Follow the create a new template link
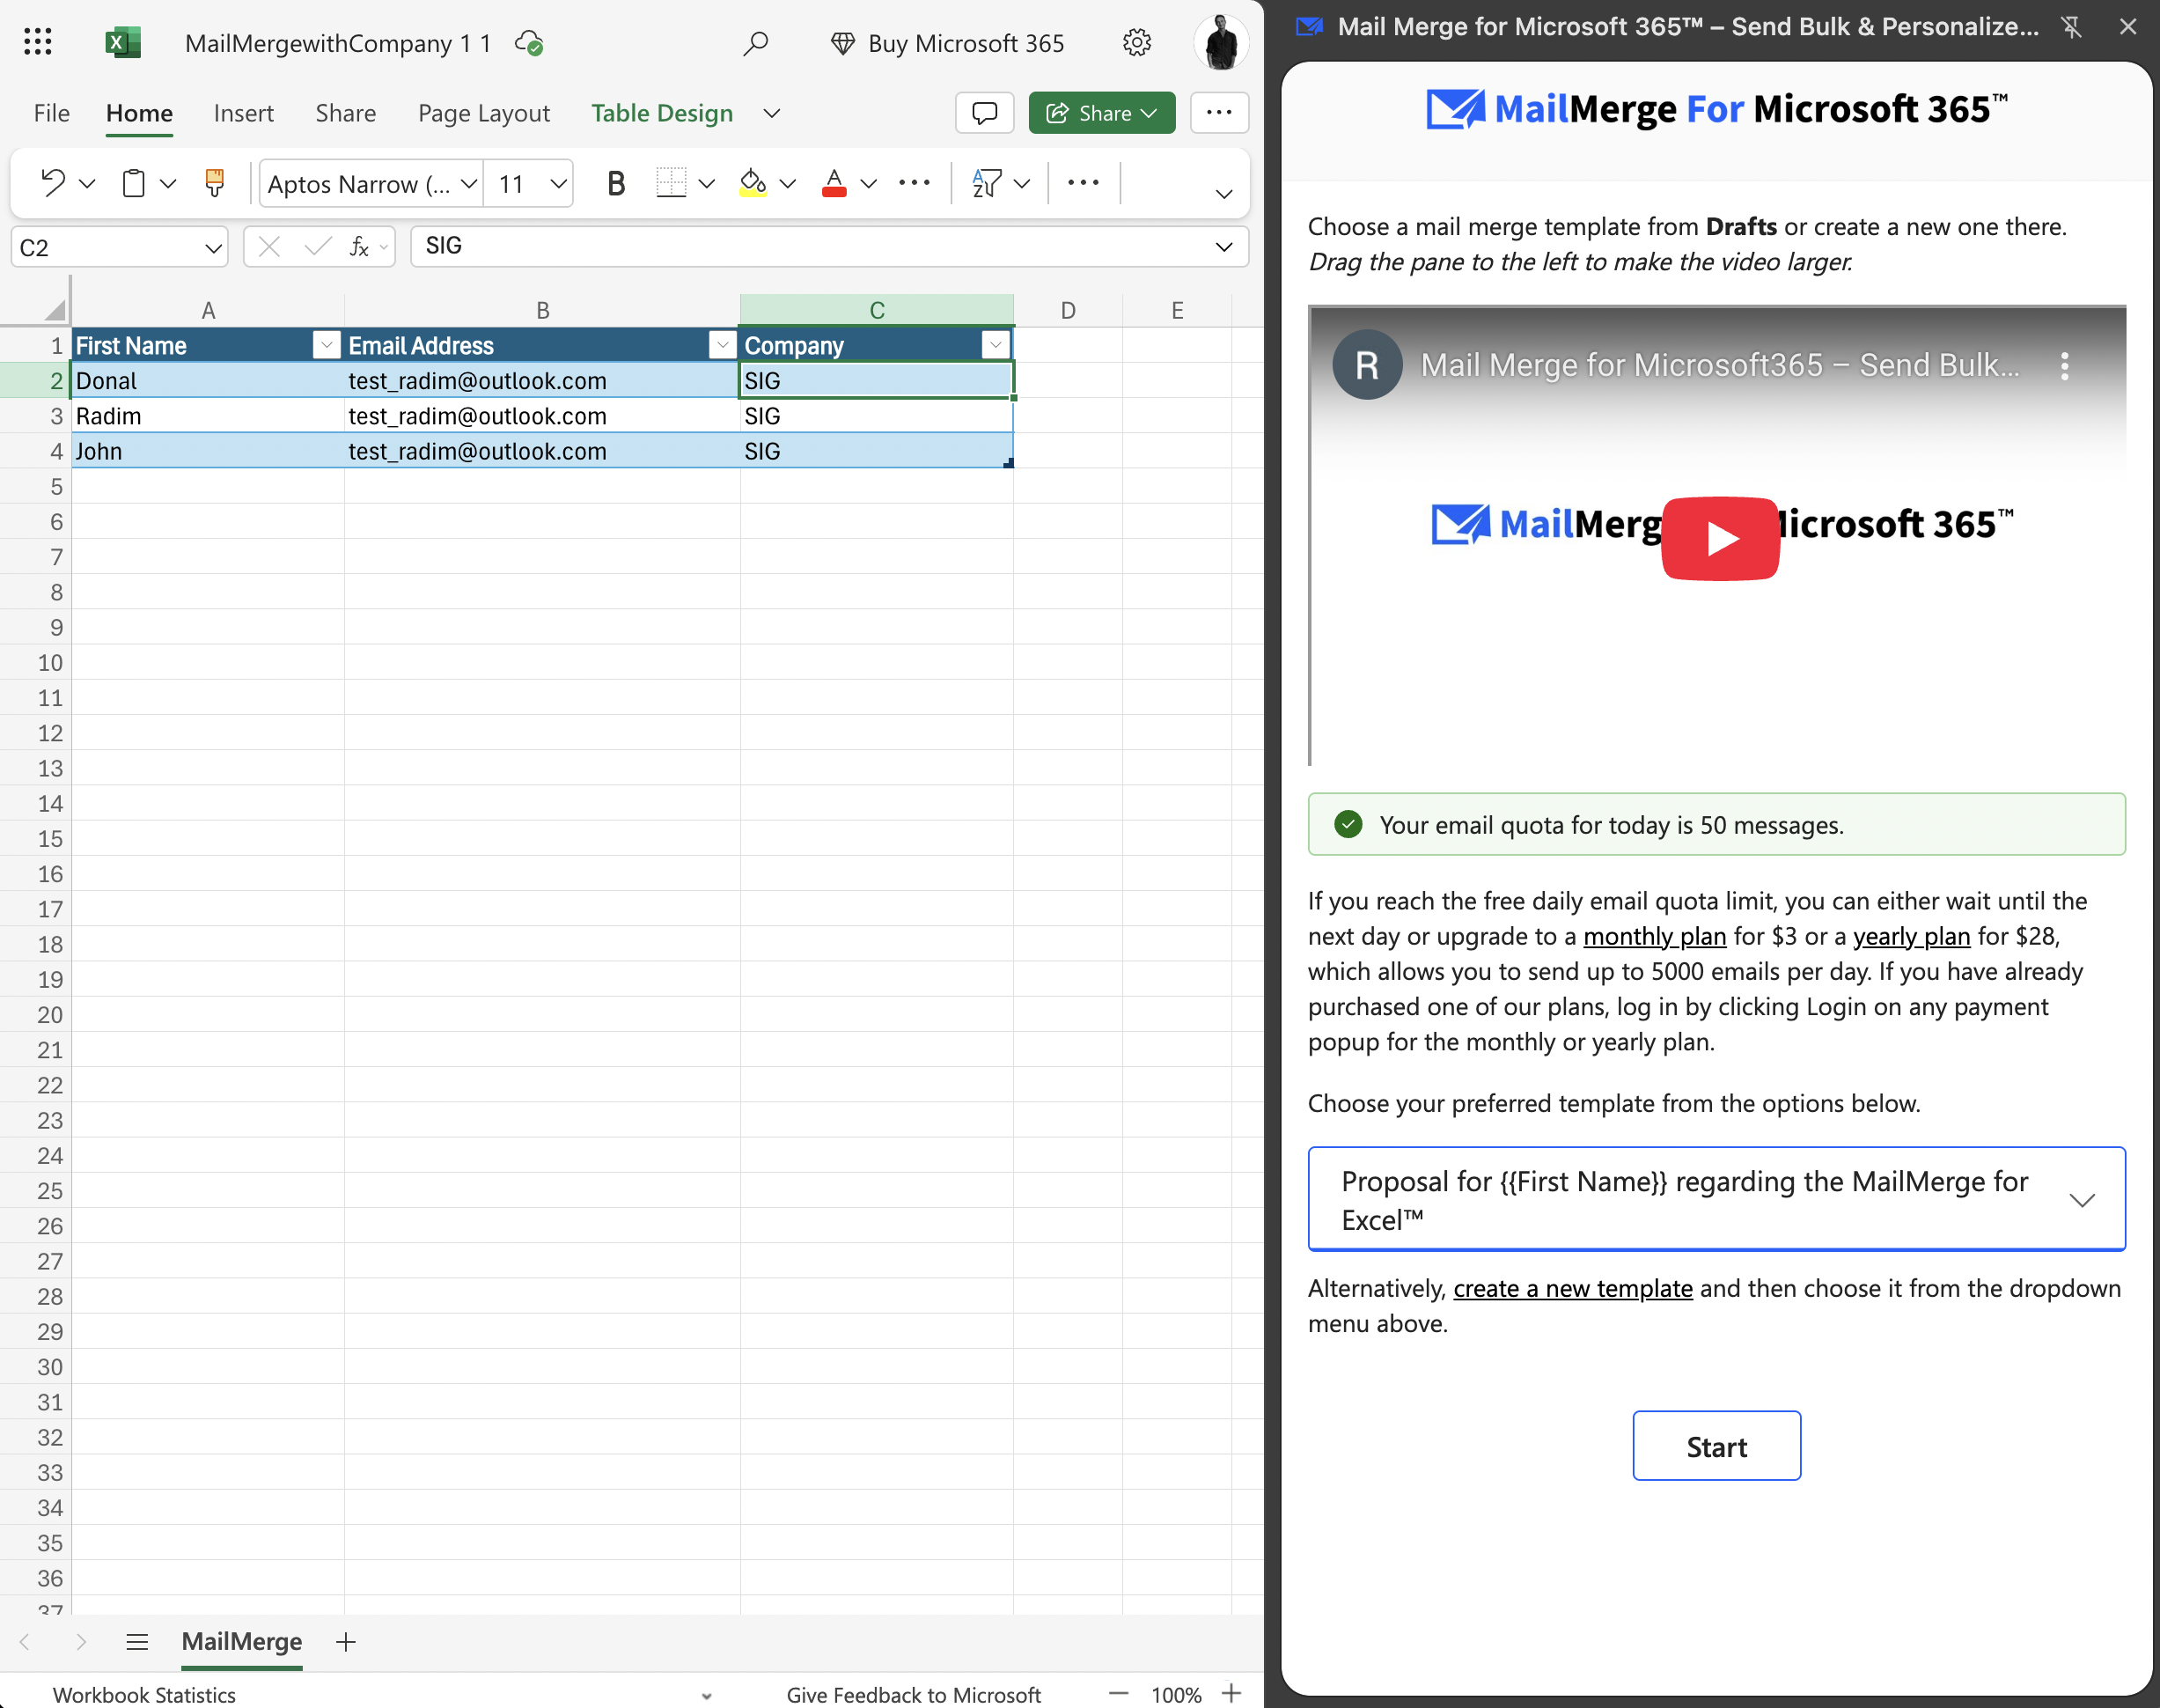 pos(1572,1289)
